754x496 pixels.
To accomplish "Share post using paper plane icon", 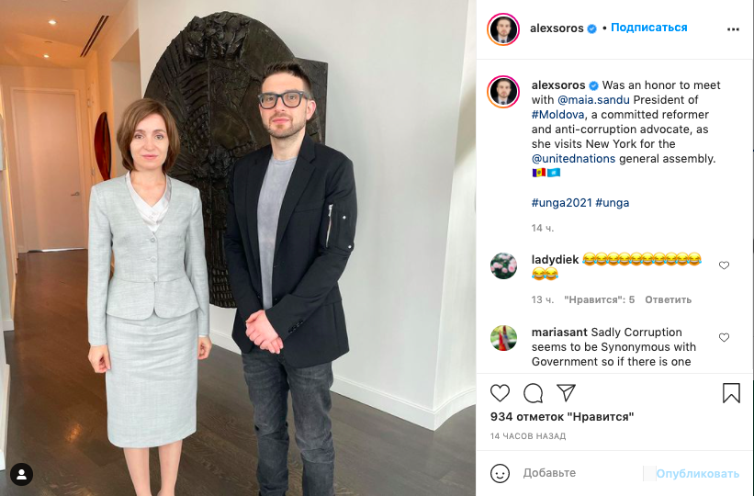I will tap(566, 392).
